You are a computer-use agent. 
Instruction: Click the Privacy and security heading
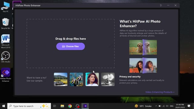130,77
